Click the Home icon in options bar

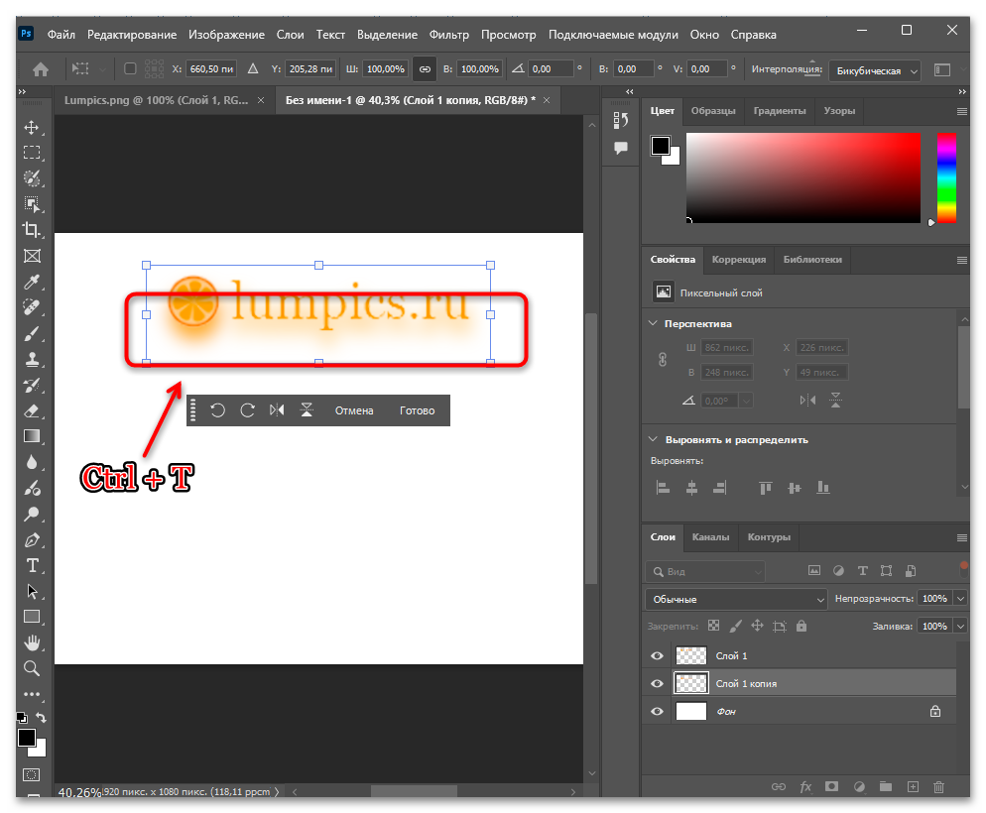pyautogui.click(x=41, y=69)
